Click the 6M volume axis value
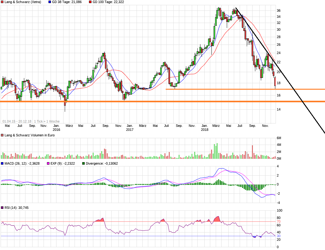The image size is (325, 250). pos(279,138)
